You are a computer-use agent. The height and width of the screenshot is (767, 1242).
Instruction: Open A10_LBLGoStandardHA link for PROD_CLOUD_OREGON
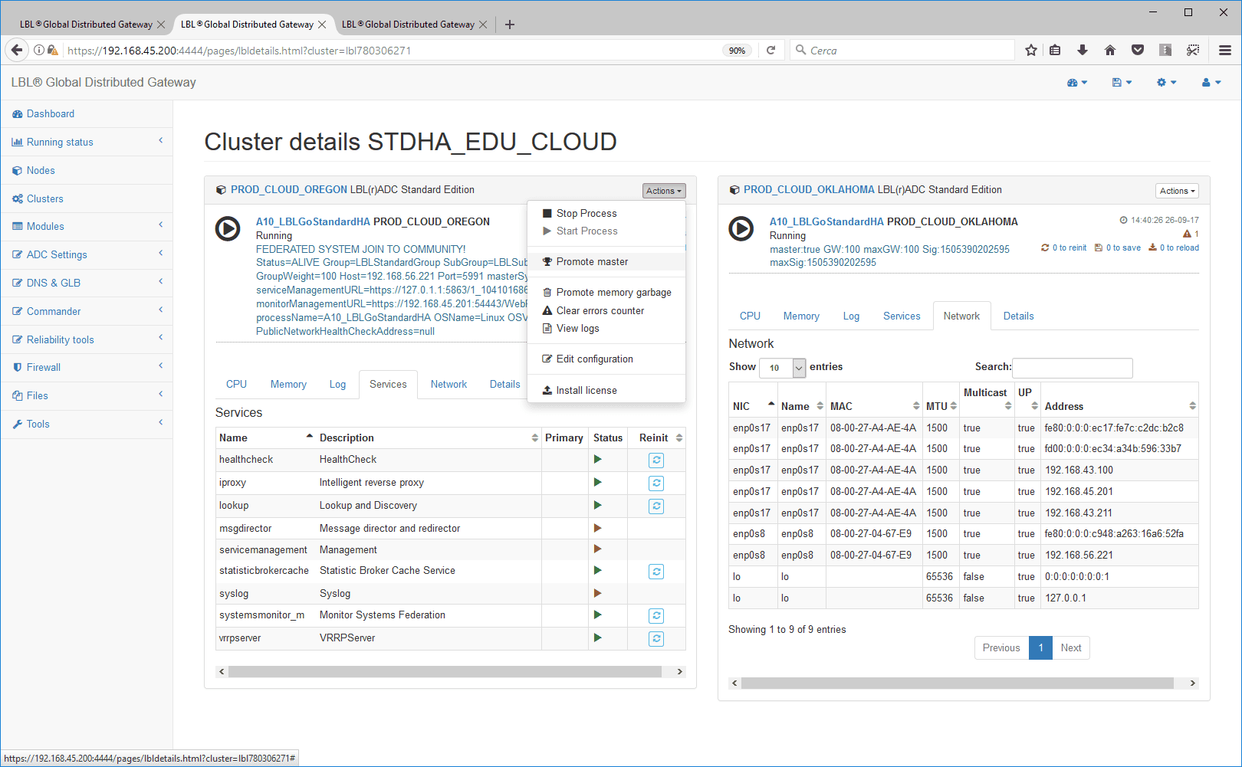click(x=313, y=221)
